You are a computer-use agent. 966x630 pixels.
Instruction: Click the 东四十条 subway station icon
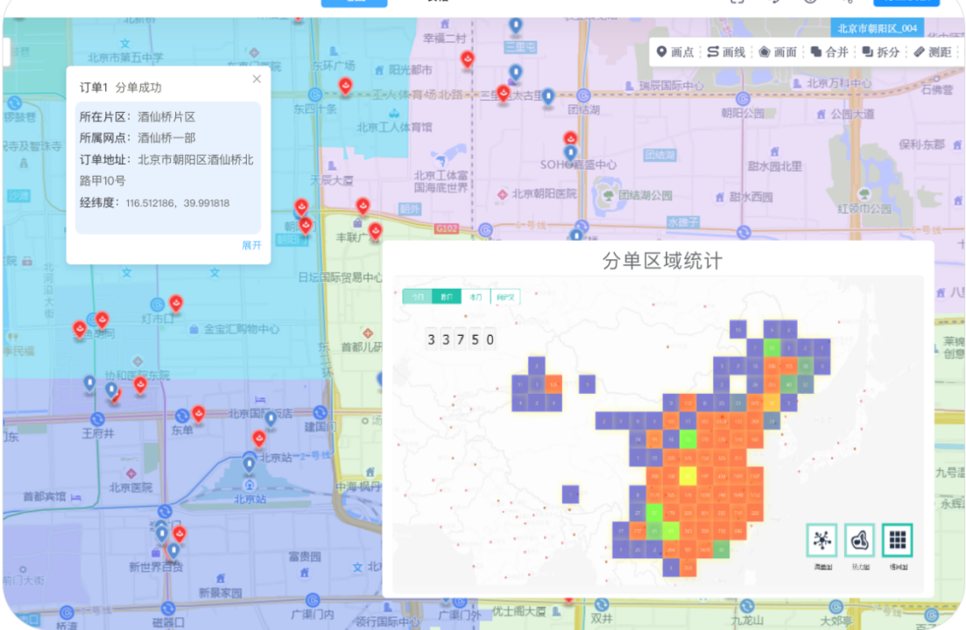pyautogui.click(x=315, y=95)
